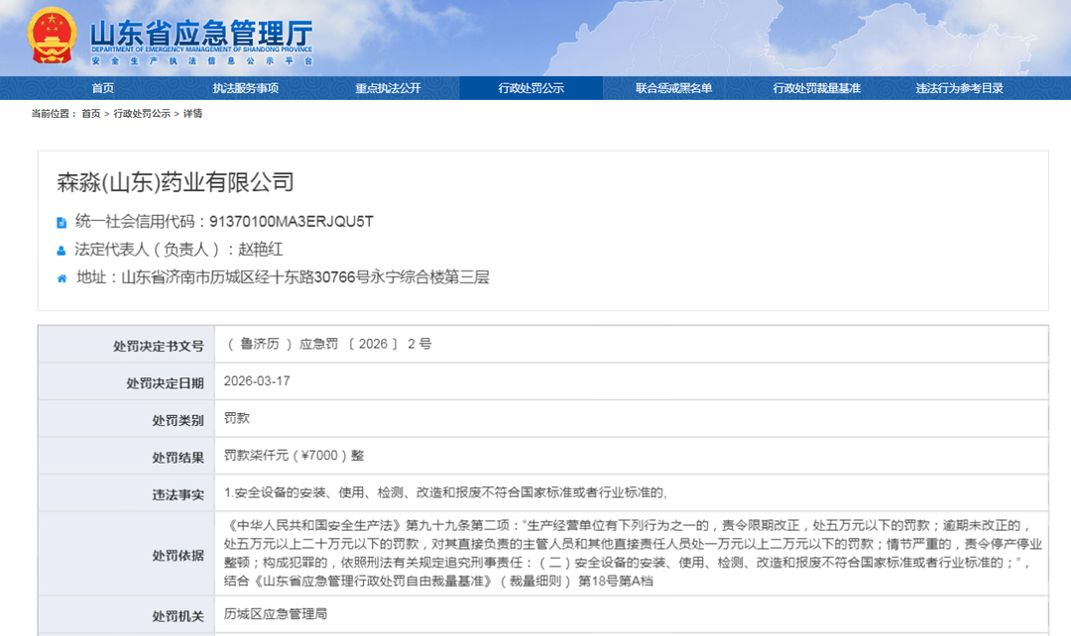Select the 行政处罚公示 navigation tab

point(531,88)
